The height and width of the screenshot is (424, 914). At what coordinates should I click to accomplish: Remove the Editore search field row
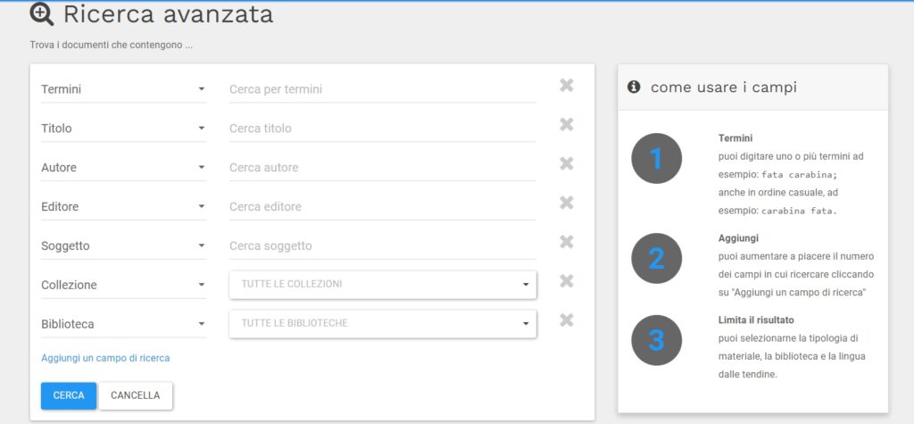click(x=567, y=203)
